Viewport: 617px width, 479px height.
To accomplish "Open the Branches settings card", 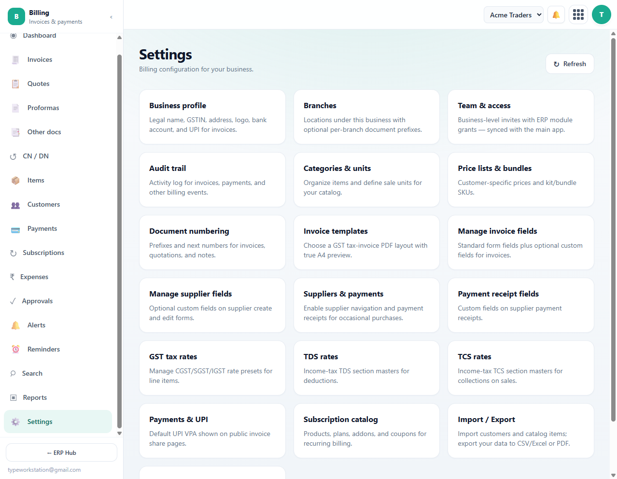I will click(366, 117).
